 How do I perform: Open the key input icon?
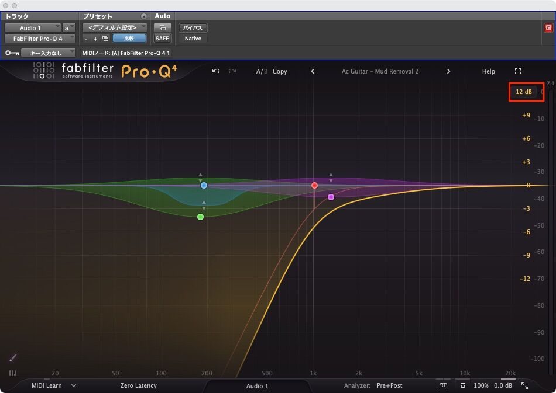click(12, 53)
